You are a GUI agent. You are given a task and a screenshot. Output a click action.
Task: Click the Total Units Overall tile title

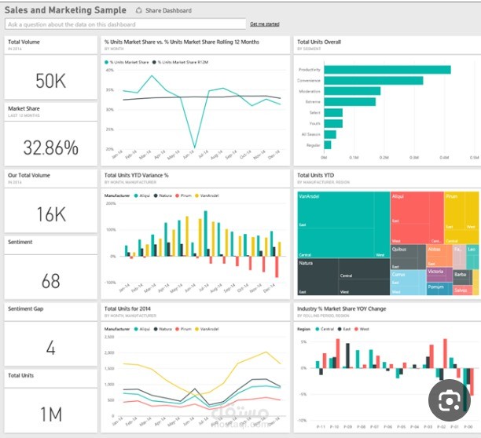click(x=319, y=42)
